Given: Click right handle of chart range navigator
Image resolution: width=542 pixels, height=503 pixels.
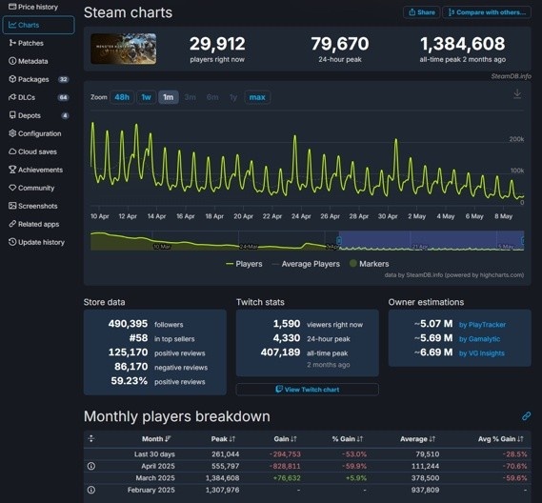Looking at the screenshot, I should pyautogui.click(x=523, y=241).
